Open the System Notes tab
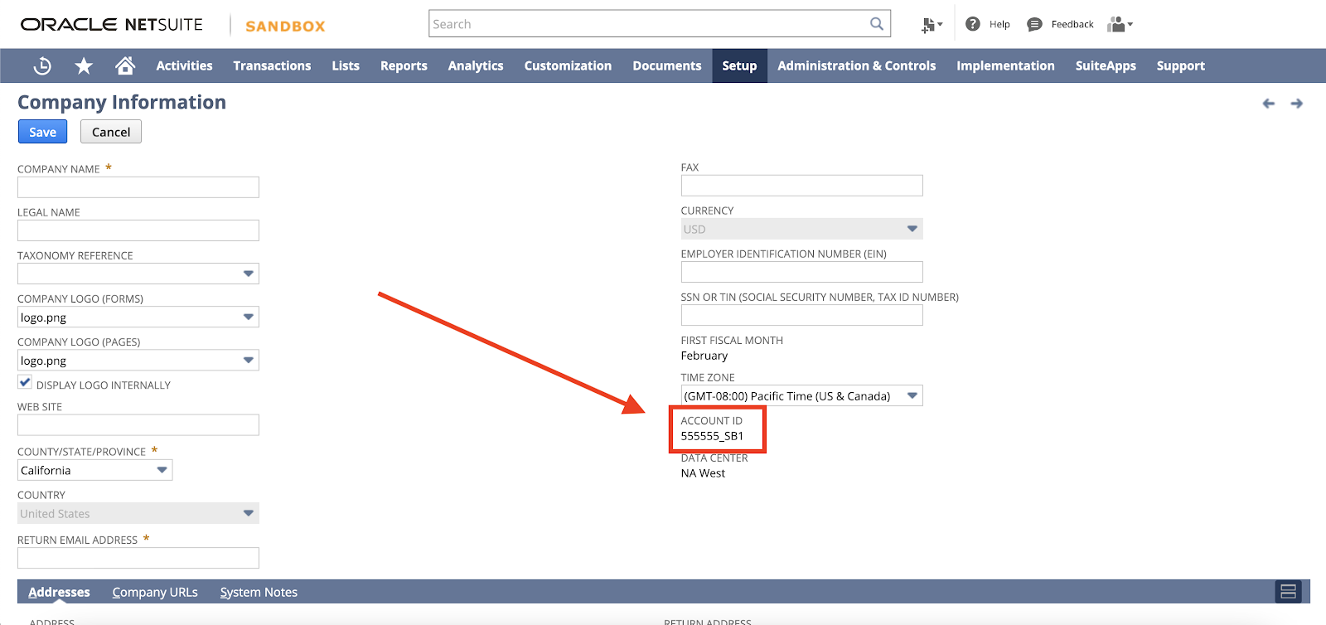The height and width of the screenshot is (625, 1326). [x=259, y=592]
